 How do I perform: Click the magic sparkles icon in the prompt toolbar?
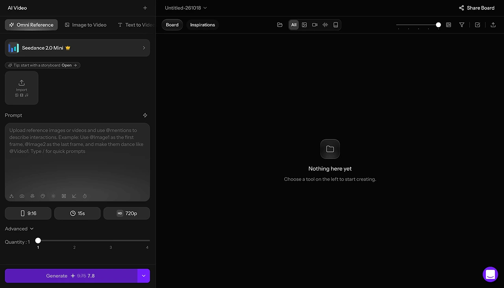pos(11,196)
